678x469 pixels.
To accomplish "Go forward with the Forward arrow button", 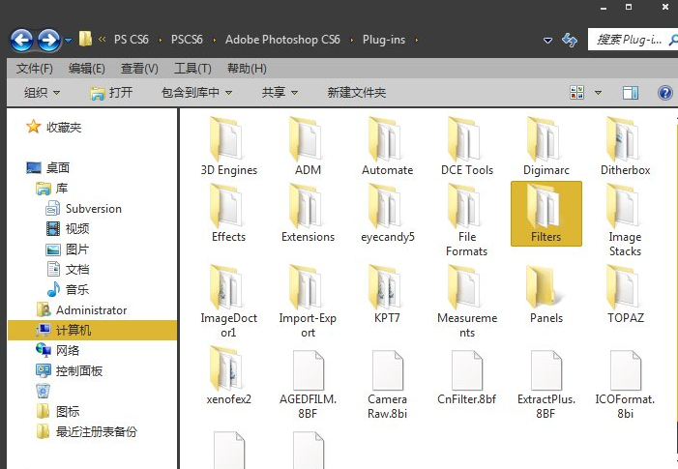I will 48,41.
